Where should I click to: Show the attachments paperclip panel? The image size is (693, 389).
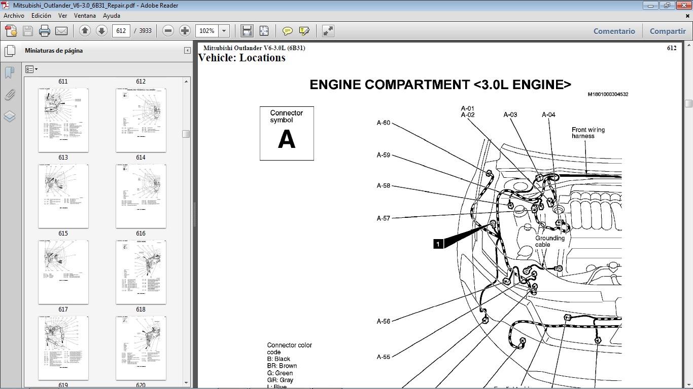(x=10, y=95)
